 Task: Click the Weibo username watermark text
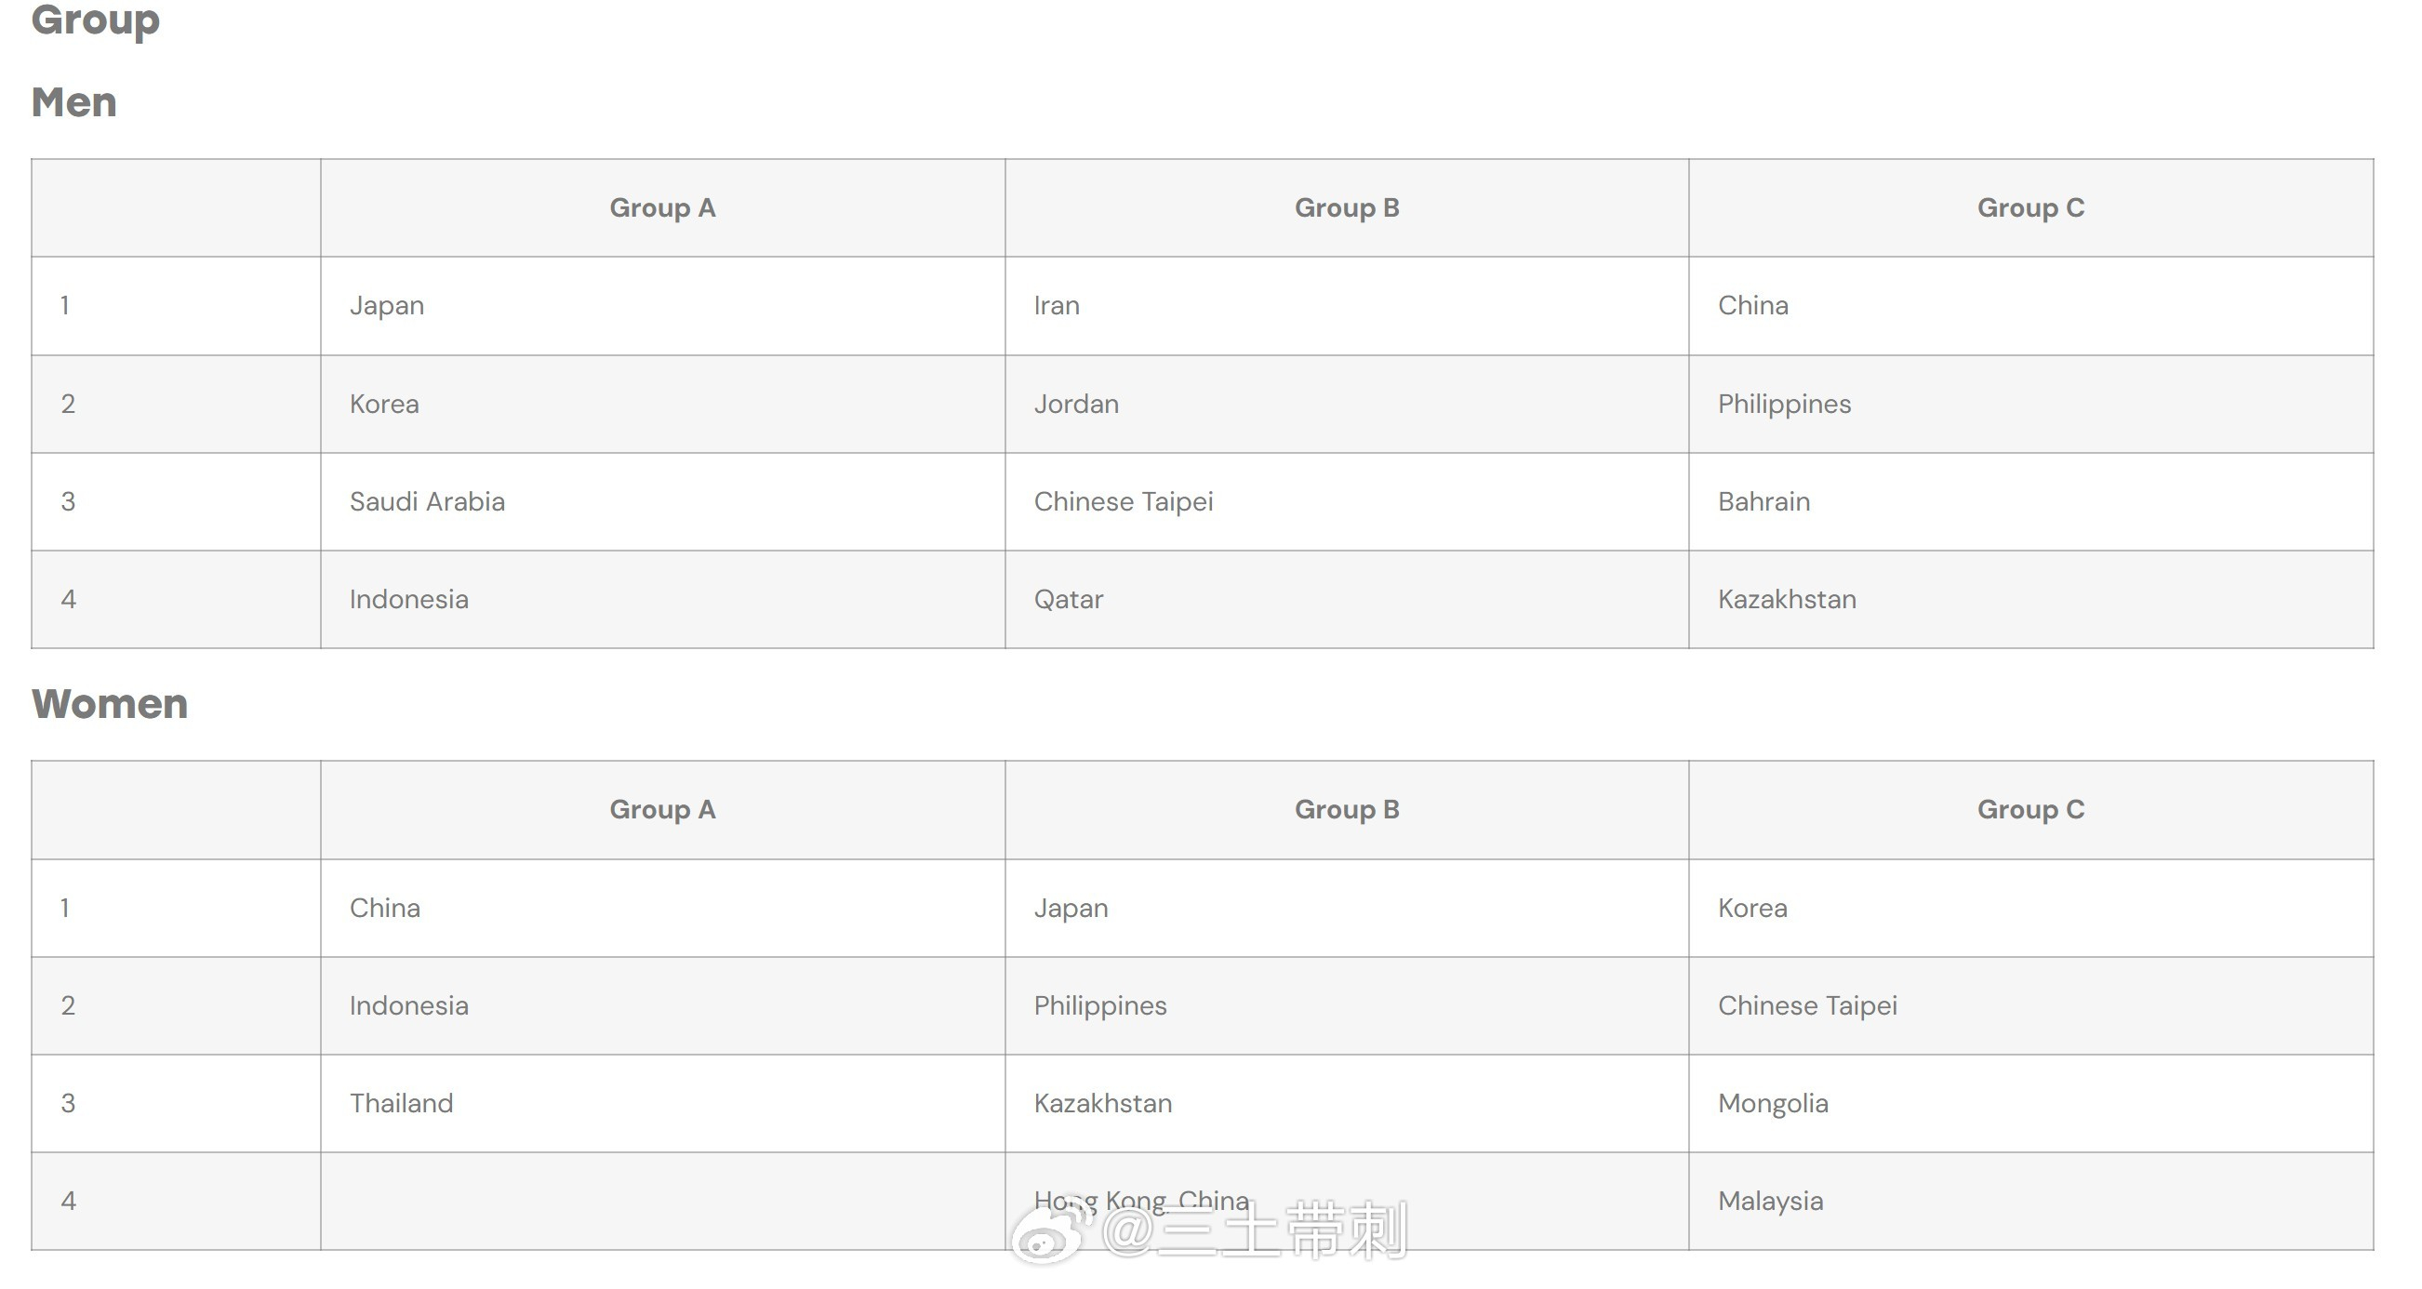(1256, 1230)
